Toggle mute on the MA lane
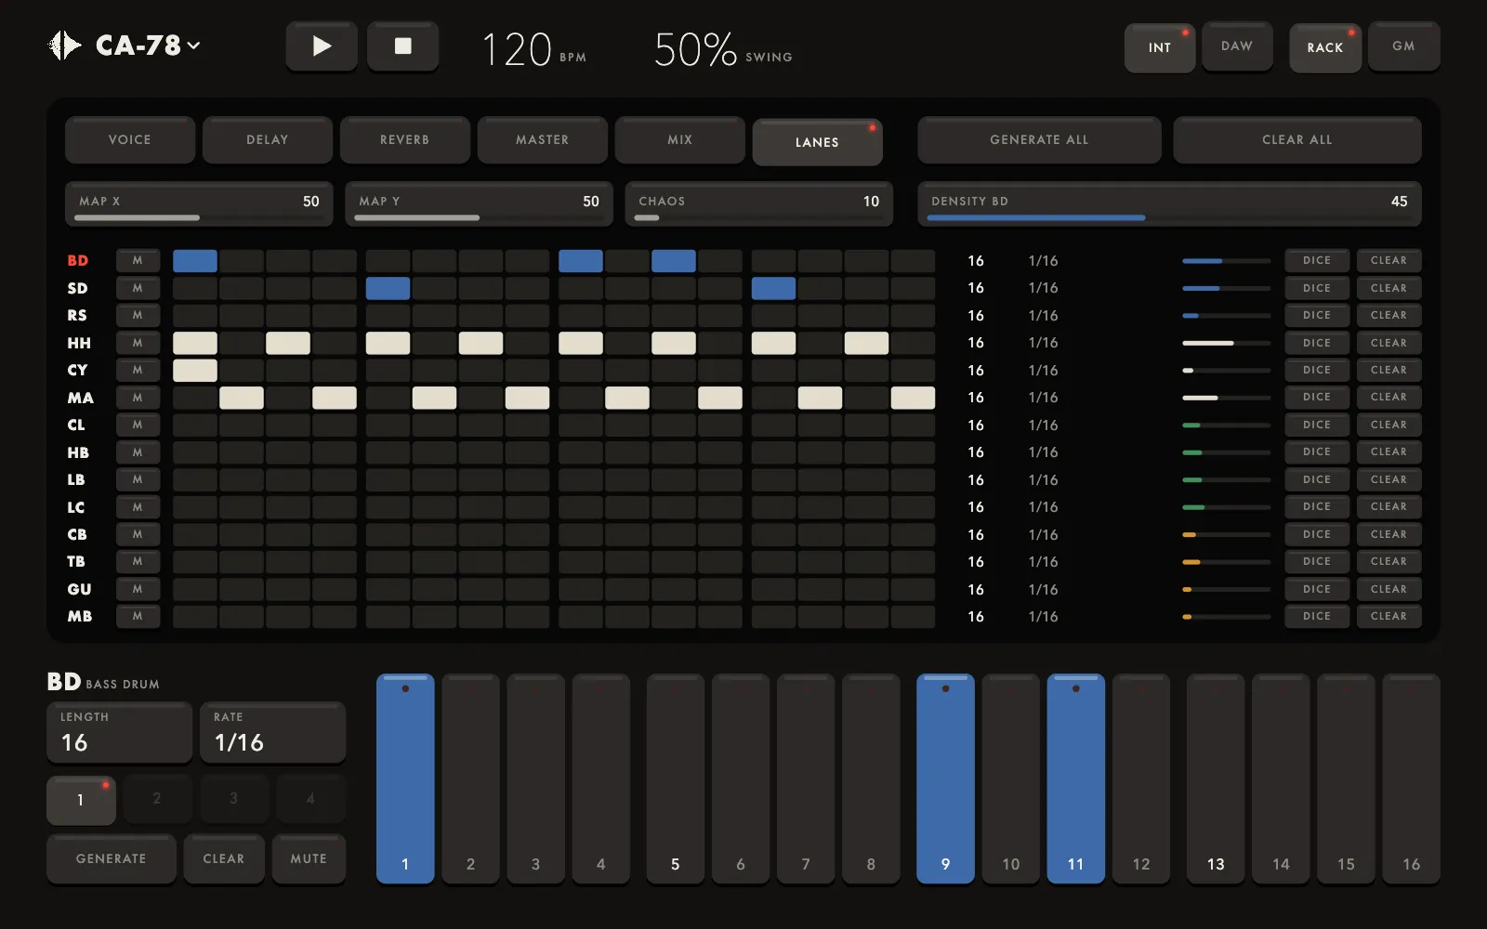The height and width of the screenshot is (929, 1487). pos(138,398)
